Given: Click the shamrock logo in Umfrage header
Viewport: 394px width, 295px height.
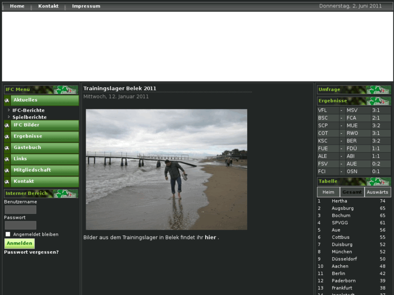Looking at the screenshot, I should pyautogui.click(x=379, y=90).
